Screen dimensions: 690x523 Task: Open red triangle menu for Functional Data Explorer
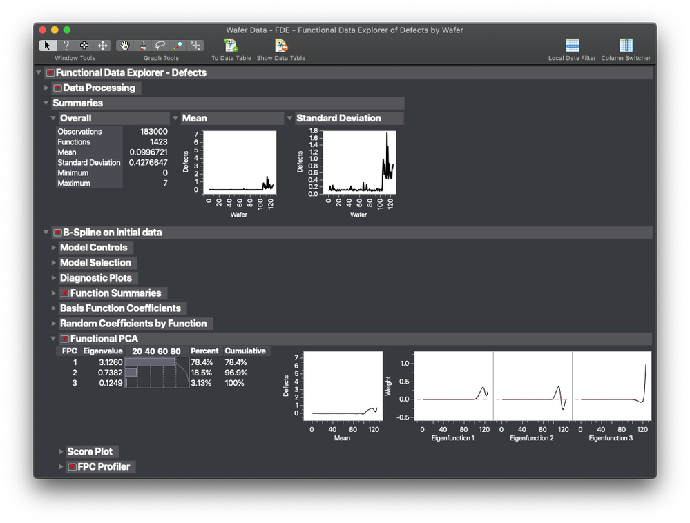(50, 72)
